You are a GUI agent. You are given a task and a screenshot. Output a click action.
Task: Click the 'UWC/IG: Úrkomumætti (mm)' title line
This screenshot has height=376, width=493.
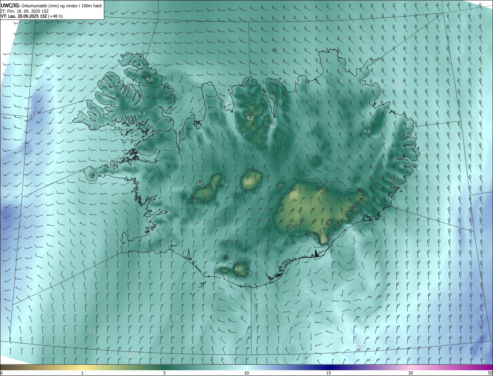[x=51, y=6]
